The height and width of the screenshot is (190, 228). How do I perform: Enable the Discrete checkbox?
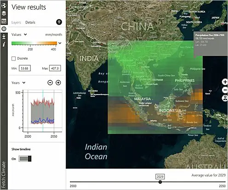pyautogui.click(x=13, y=58)
